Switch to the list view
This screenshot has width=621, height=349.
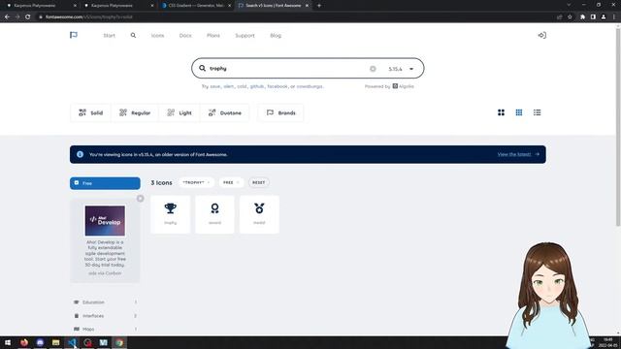(537, 112)
